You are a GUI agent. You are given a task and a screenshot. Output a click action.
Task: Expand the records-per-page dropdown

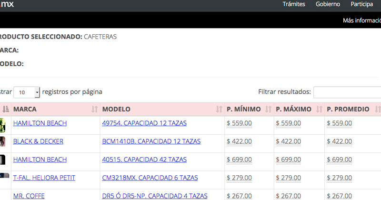pyautogui.click(x=27, y=92)
